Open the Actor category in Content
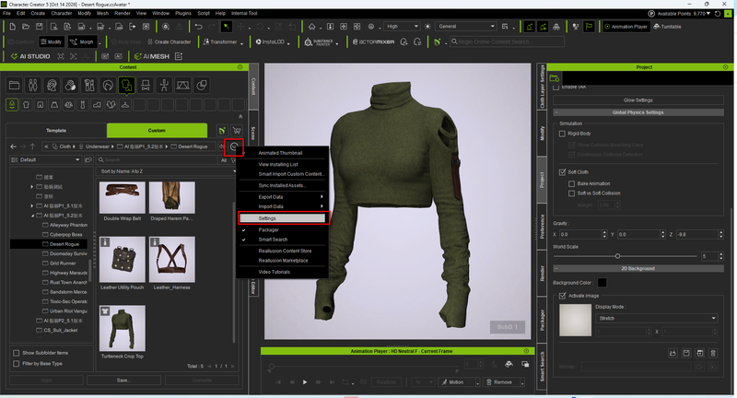This screenshot has width=737, height=398. coord(32,86)
